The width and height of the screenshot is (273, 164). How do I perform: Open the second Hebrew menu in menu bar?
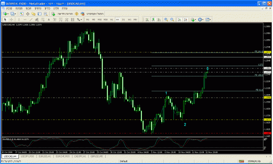click(19, 8)
